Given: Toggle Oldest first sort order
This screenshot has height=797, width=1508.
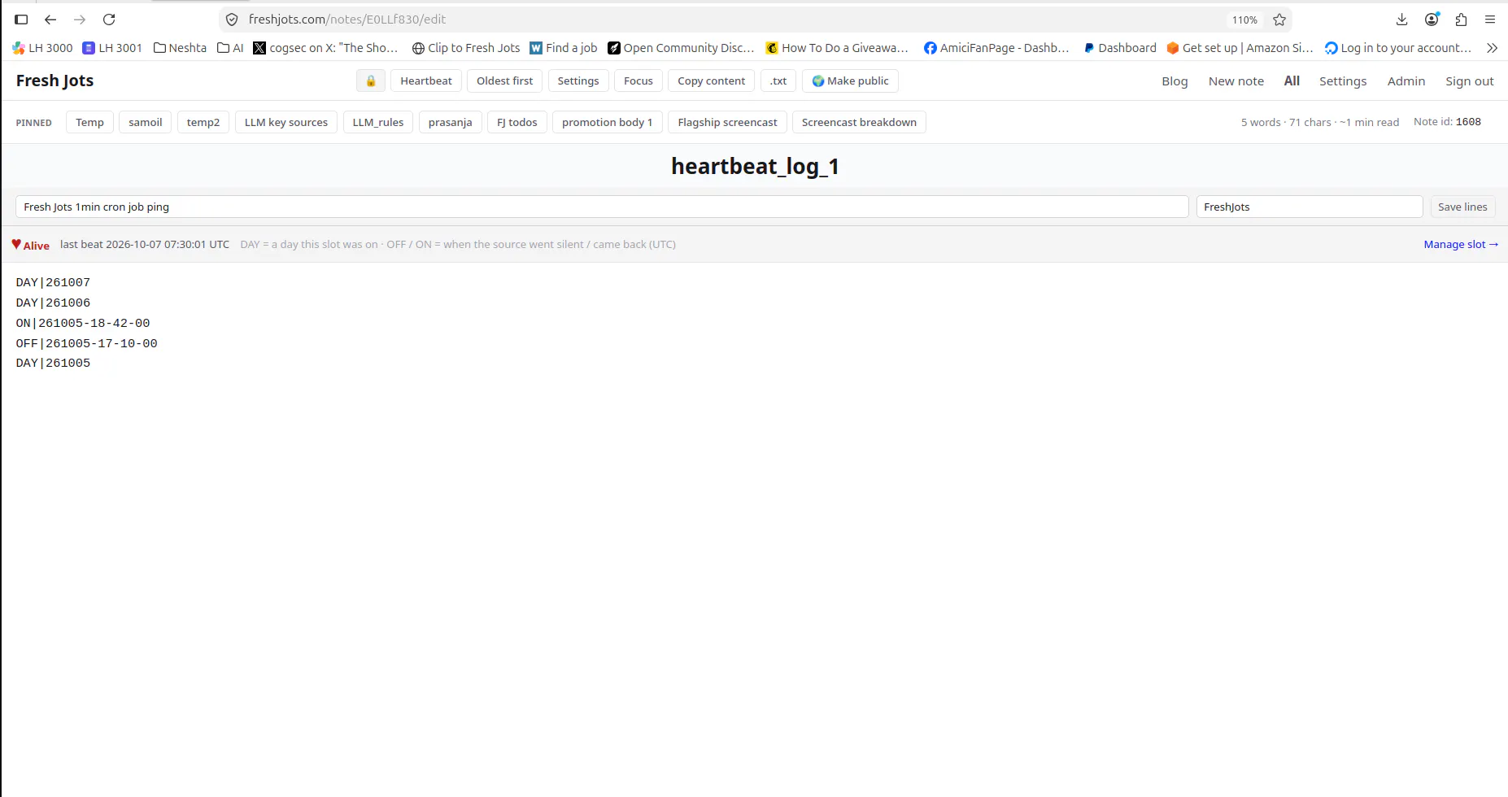Looking at the screenshot, I should tap(504, 81).
